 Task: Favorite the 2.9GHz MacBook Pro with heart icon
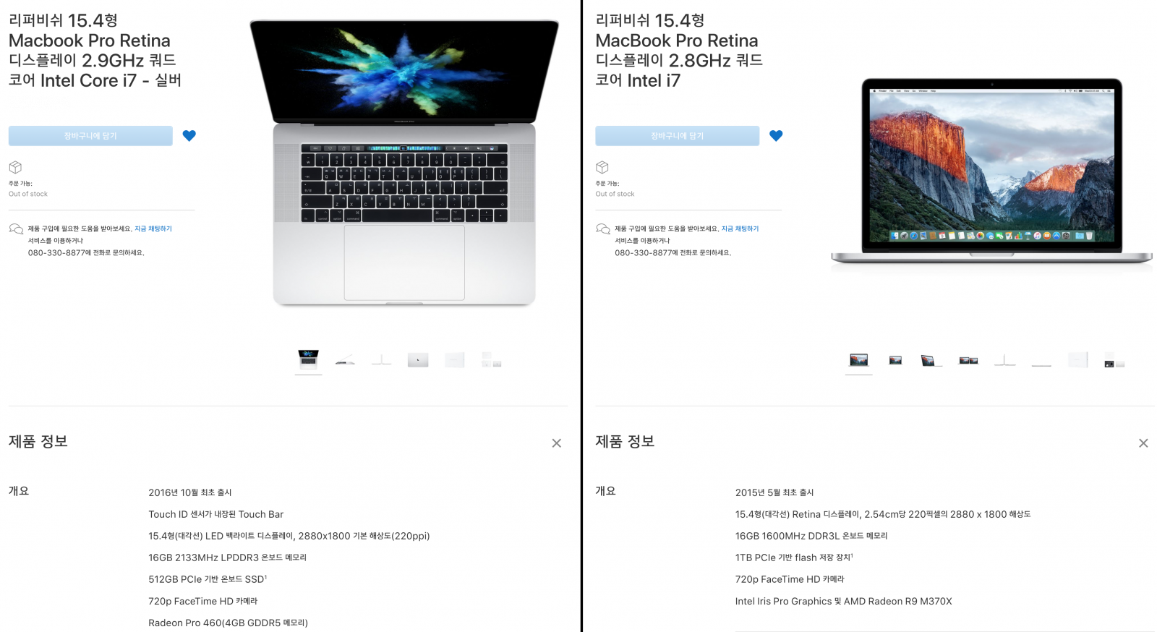[x=189, y=135]
